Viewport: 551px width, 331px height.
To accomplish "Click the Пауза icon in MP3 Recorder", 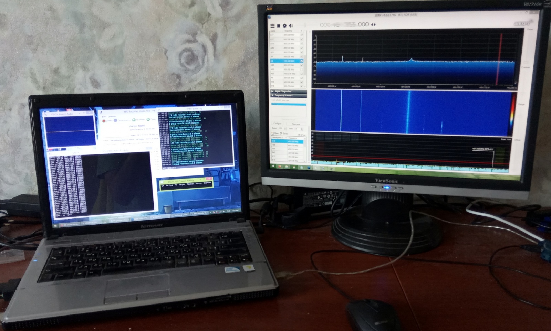I will [148, 119].
